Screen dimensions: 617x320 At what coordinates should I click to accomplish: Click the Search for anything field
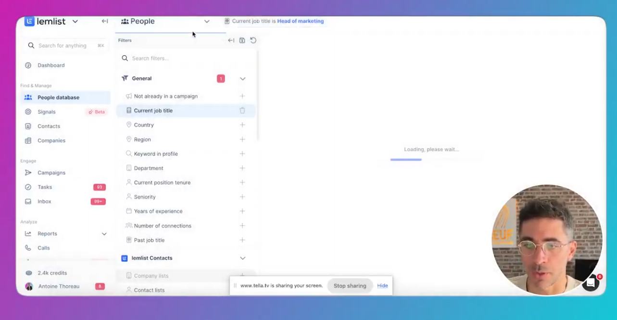pyautogui.click(x=65, y=46)
